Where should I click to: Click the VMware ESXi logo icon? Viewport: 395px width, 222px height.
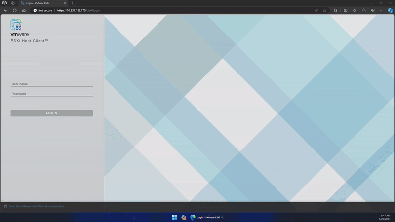(x=16, y=25)
